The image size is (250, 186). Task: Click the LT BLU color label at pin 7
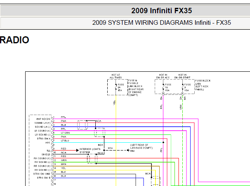(x=65, y=141)
